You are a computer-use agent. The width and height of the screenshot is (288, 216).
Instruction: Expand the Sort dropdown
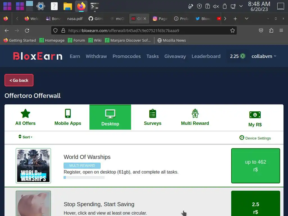[x=25, y=137]
